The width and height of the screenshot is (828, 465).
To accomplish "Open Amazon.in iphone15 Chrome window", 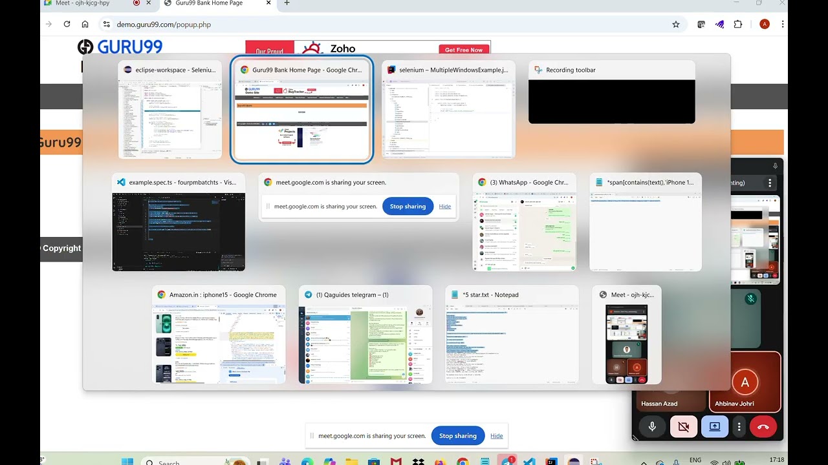I will click(x=219, y=335).
